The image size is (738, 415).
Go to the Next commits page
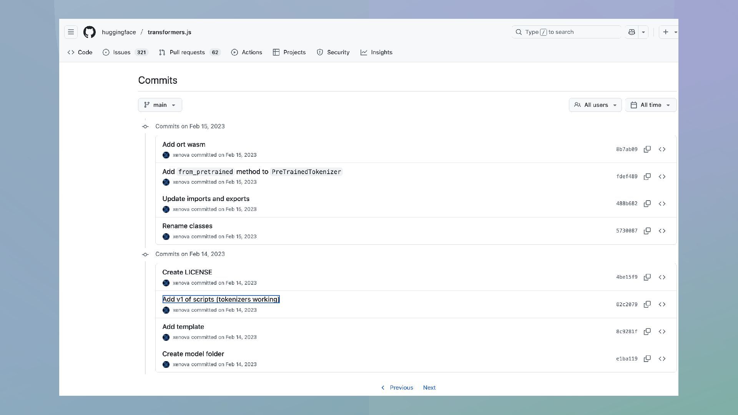[x=429, y=388]
